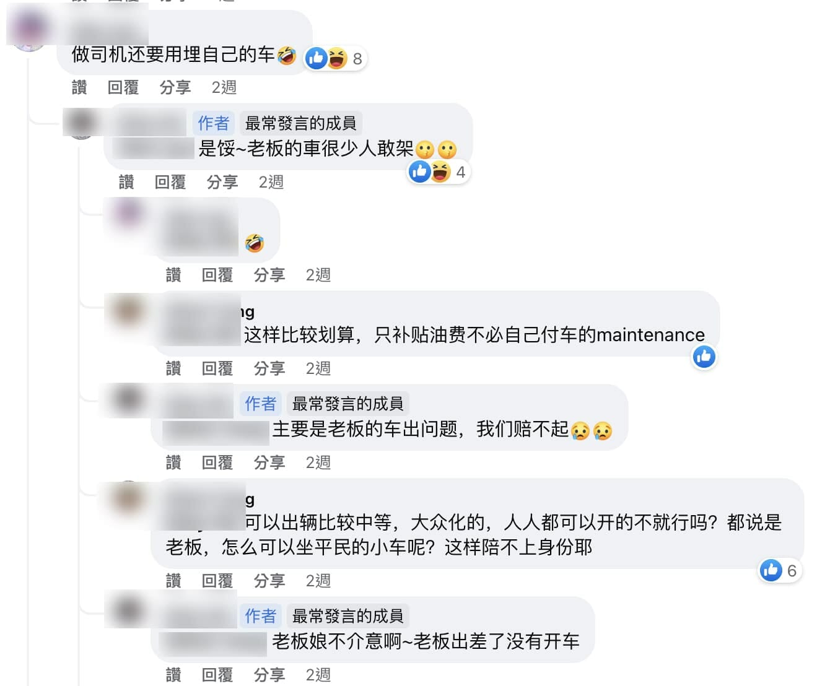This screenshot has width=830, height=686.
Task: Reply to comment 做司机还要用埋自己的车
Action: 123,87
